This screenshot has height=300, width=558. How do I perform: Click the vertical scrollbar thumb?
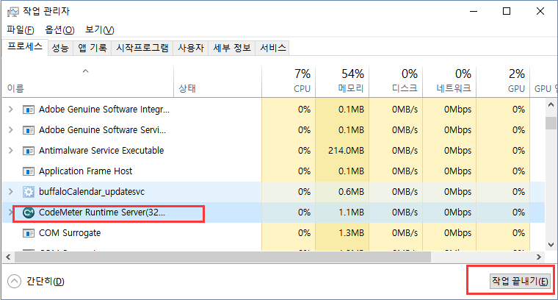coord(551,124)
